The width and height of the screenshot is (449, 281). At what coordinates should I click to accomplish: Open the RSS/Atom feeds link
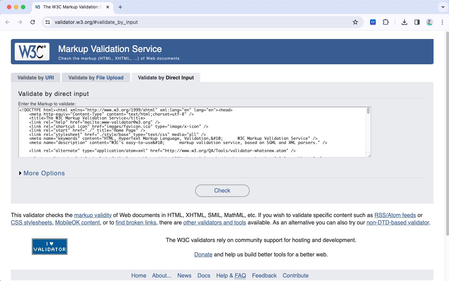pos(395,215)
